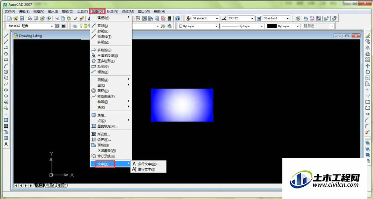Click the Cut scissors icon
Viewport: 373px width, 199px height.
pos(57,18)
